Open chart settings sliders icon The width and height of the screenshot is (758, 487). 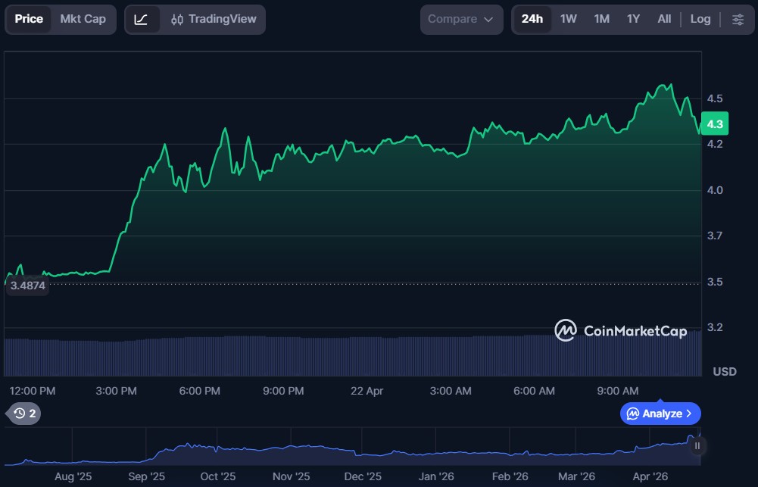coord(738,19)
